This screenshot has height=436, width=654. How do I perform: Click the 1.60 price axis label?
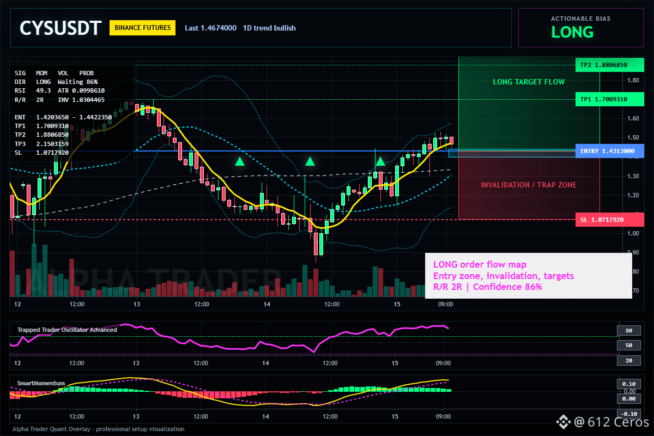tap(633, 118)
